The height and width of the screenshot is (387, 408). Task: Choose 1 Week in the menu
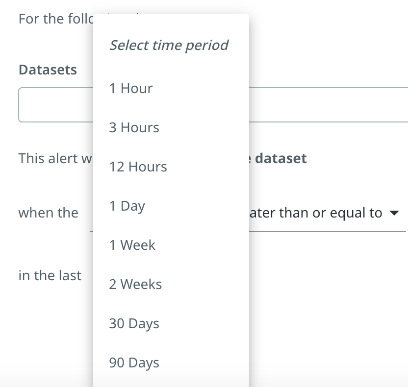click(x=132, y=245)
